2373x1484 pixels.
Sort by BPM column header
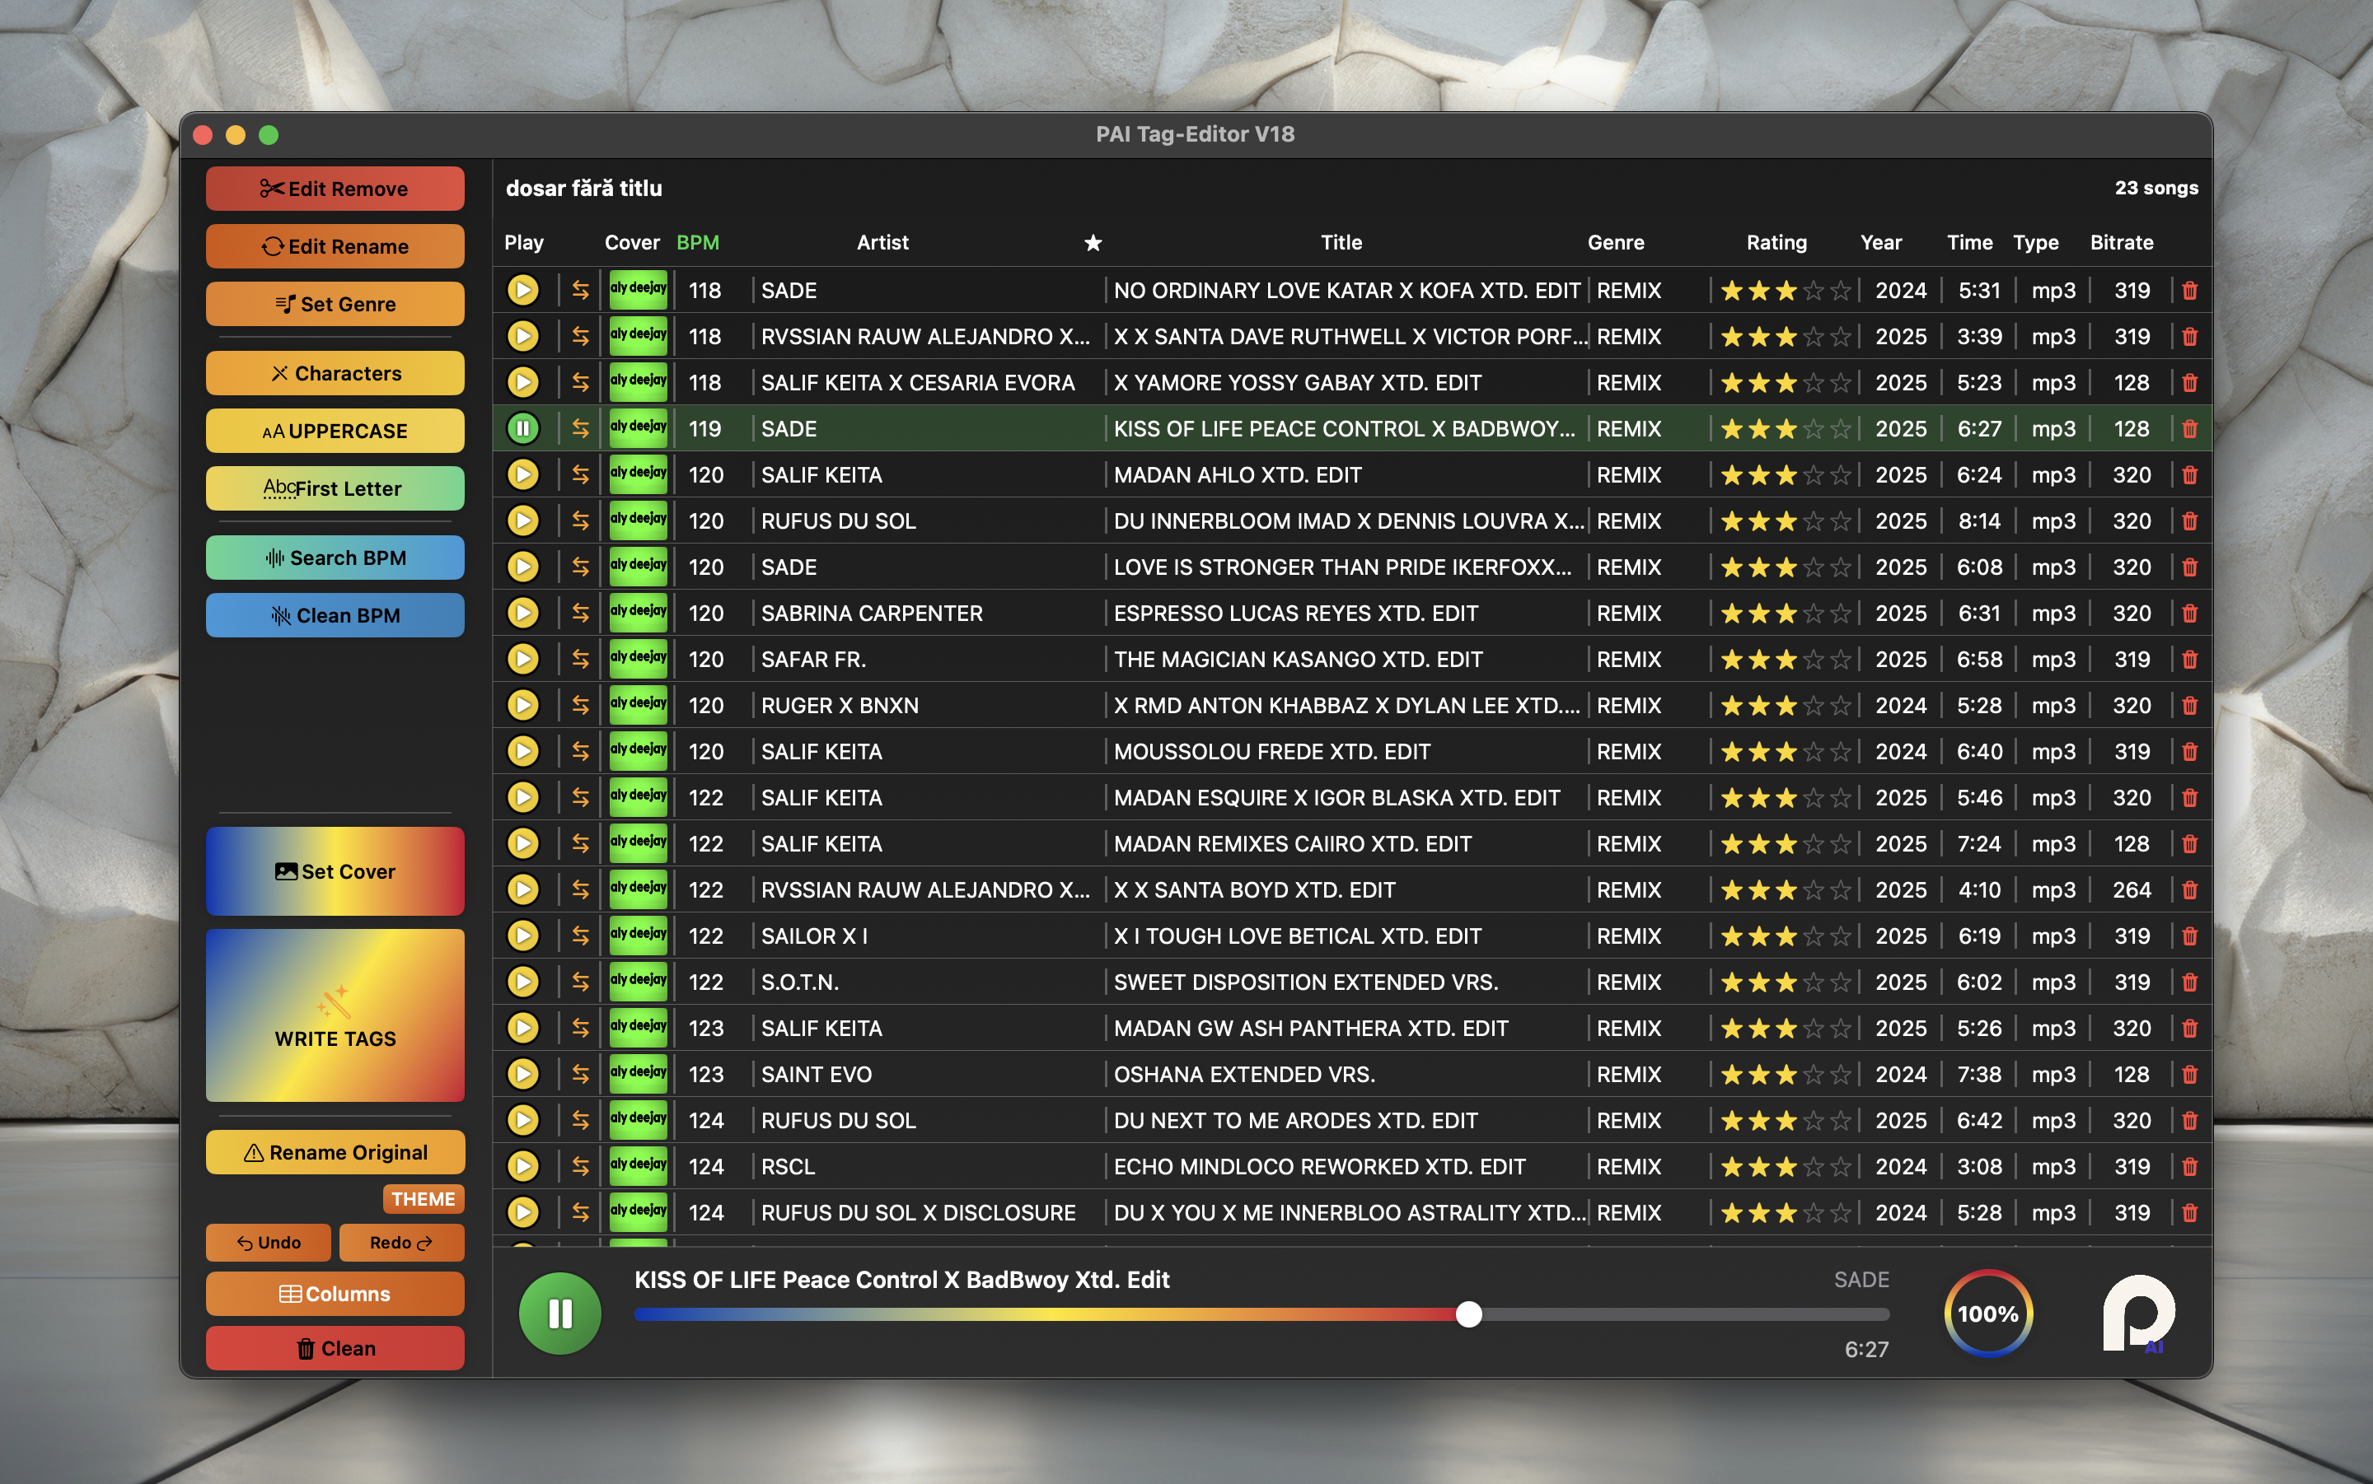coord(698,242)
